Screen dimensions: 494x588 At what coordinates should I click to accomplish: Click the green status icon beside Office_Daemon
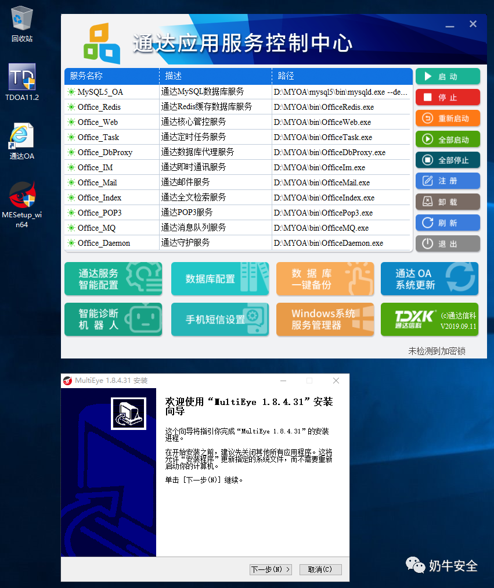(71, 243)
